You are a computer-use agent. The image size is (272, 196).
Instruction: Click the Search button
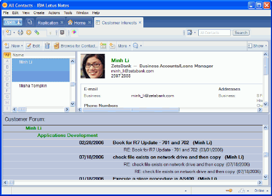[x=241, y=32]
